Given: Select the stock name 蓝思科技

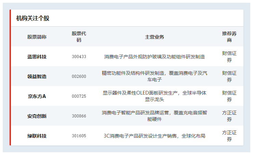Looking at the screenshot, I should [x=37, y=57].
